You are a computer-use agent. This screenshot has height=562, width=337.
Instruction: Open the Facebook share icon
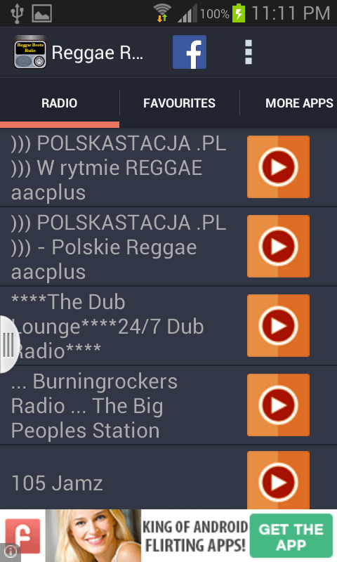click(190, 52)
